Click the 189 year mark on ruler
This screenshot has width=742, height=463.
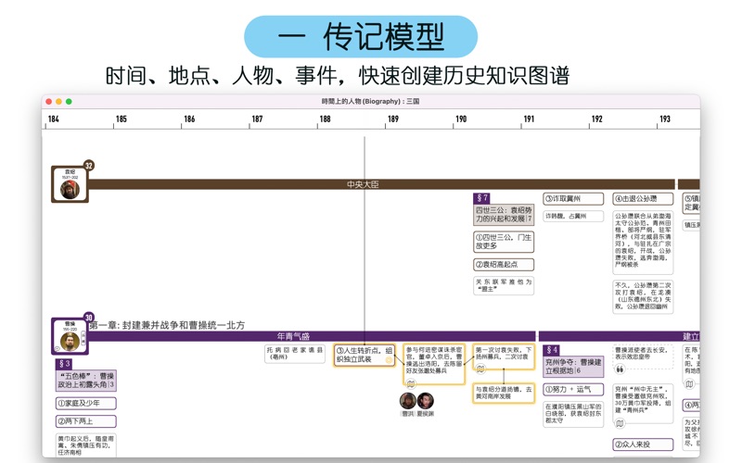pos(392,119)
